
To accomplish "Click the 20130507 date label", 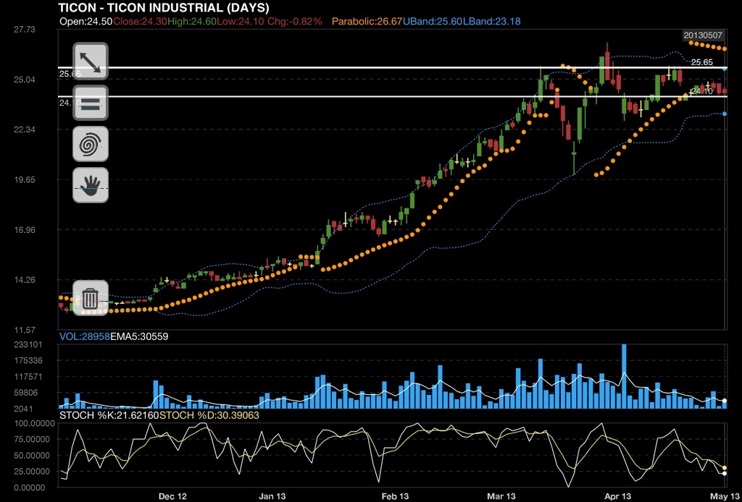I will click(x=704, y=35).
